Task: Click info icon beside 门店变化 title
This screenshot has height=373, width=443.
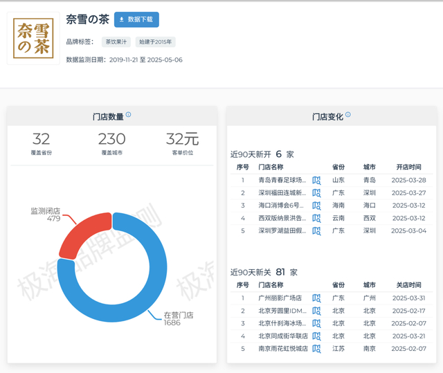Action: tap(347, 116)
